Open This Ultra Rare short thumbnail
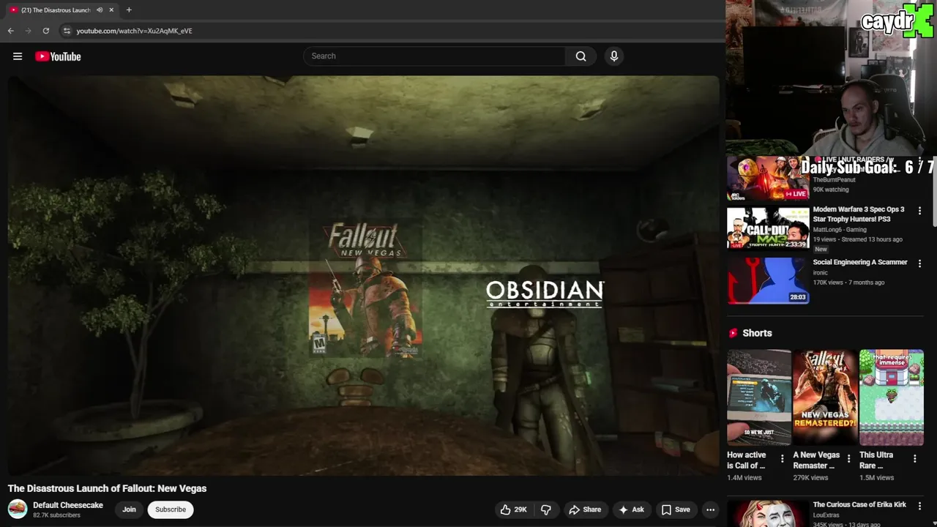937x527 pixels. point(892,397)
